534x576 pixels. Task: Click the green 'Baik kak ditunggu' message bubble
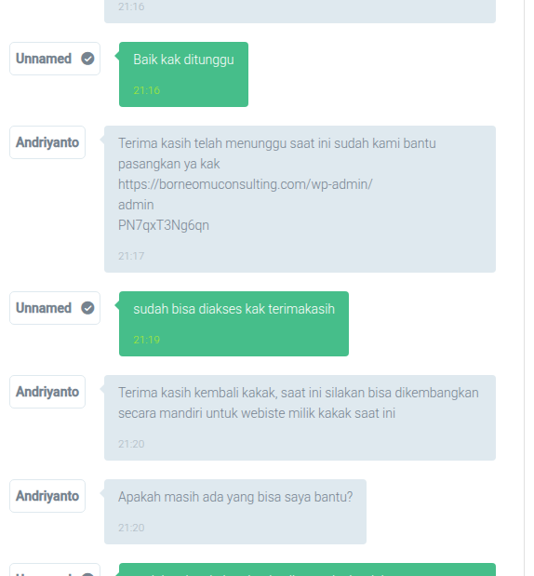(x=183, y=74)
